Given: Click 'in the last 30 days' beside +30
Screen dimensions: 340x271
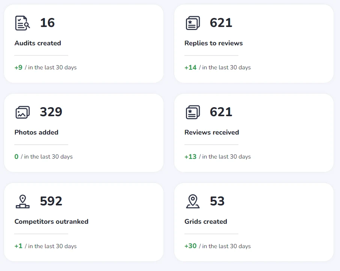Looking at the screenshot, I should point(226,246).
